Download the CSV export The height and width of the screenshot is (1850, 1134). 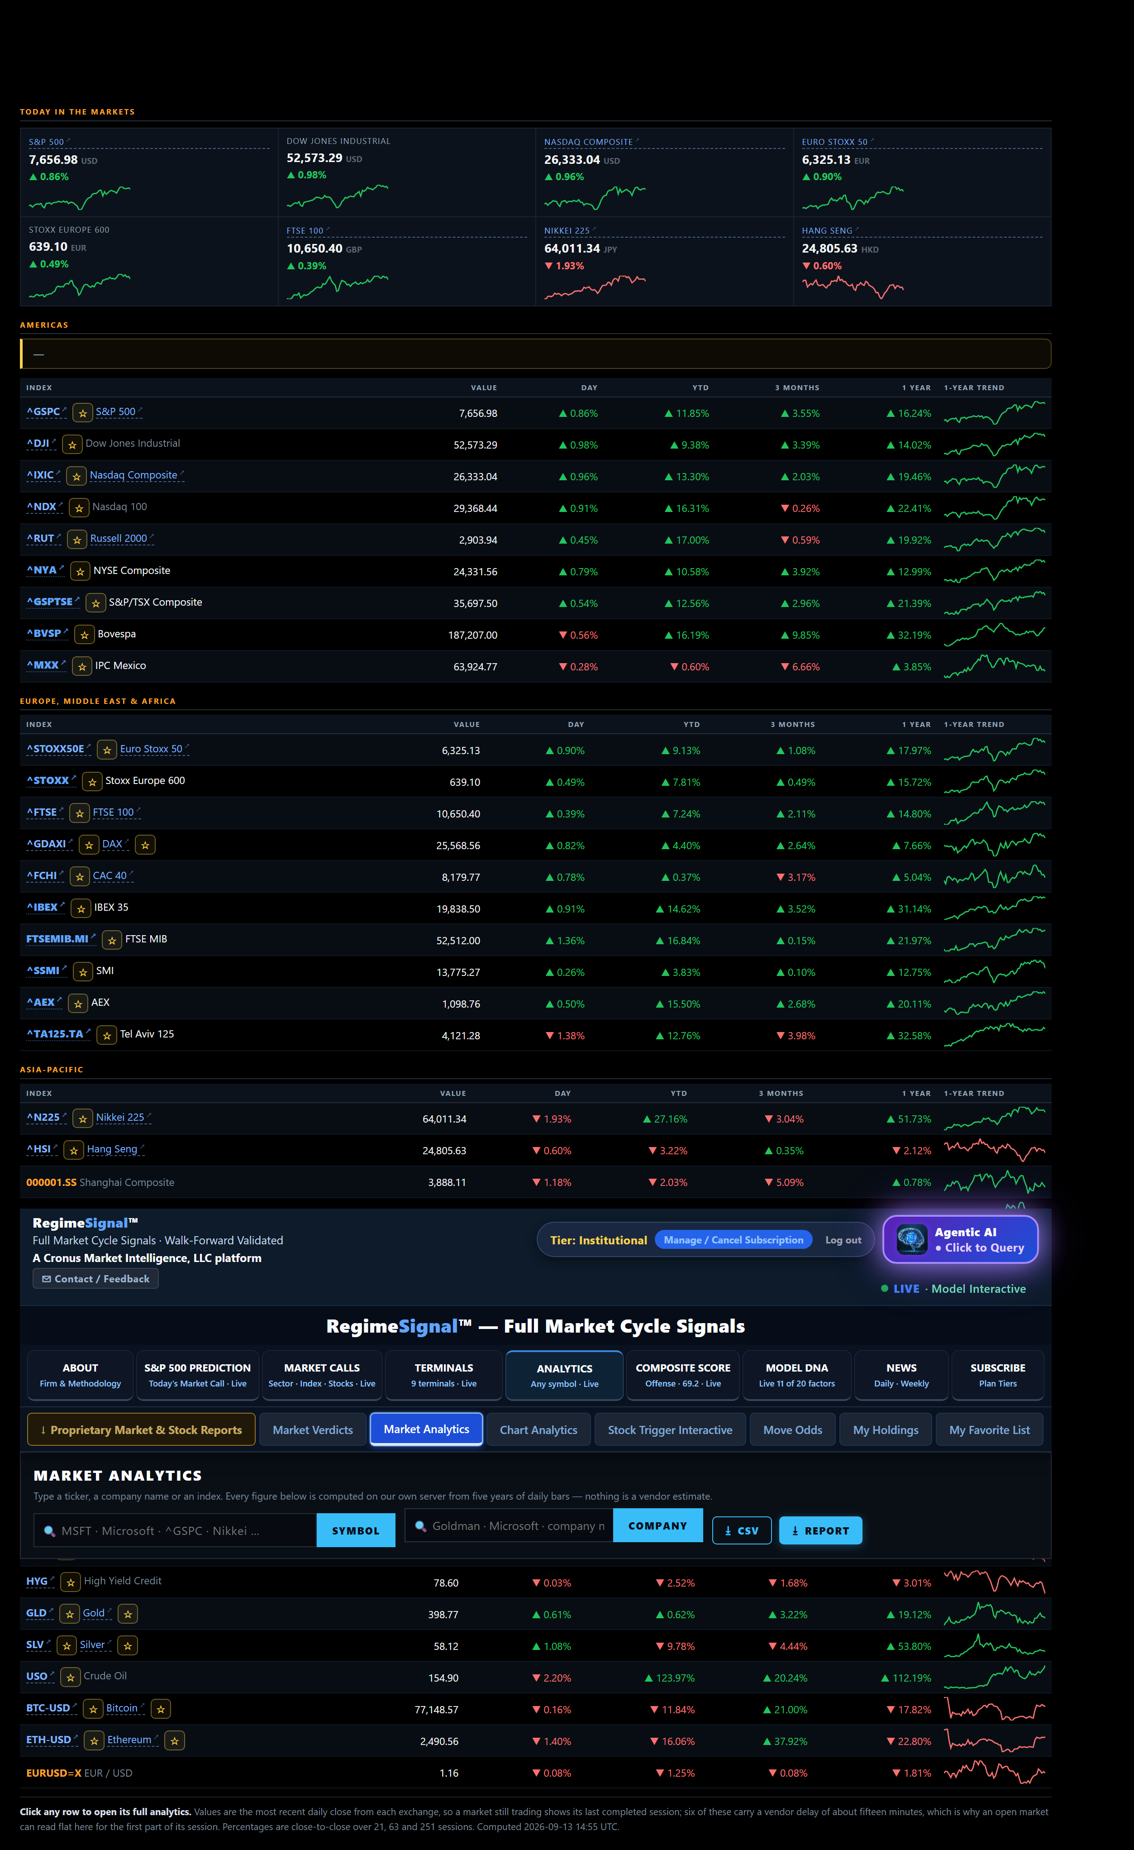click(x=742, y=1530)
